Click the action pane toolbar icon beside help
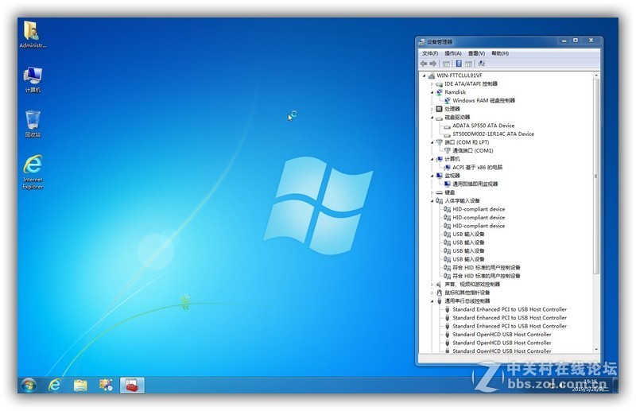Viewport: 636px width, 411px height. (x=468, y=64)
